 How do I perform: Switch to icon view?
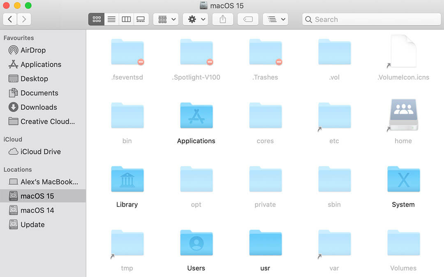pyautogui.click(x=97, y=19)
